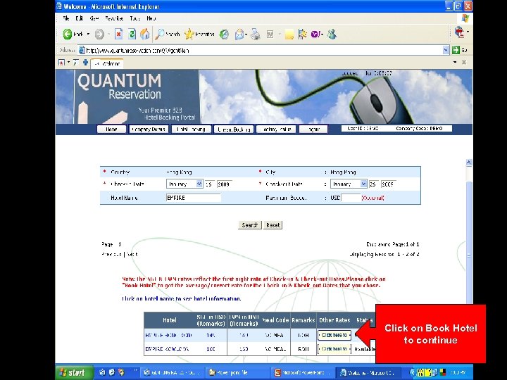The height and width of the screenshot is (380, 507).
Task: Click the Check-out day input field
Action: tap(373, 184)
